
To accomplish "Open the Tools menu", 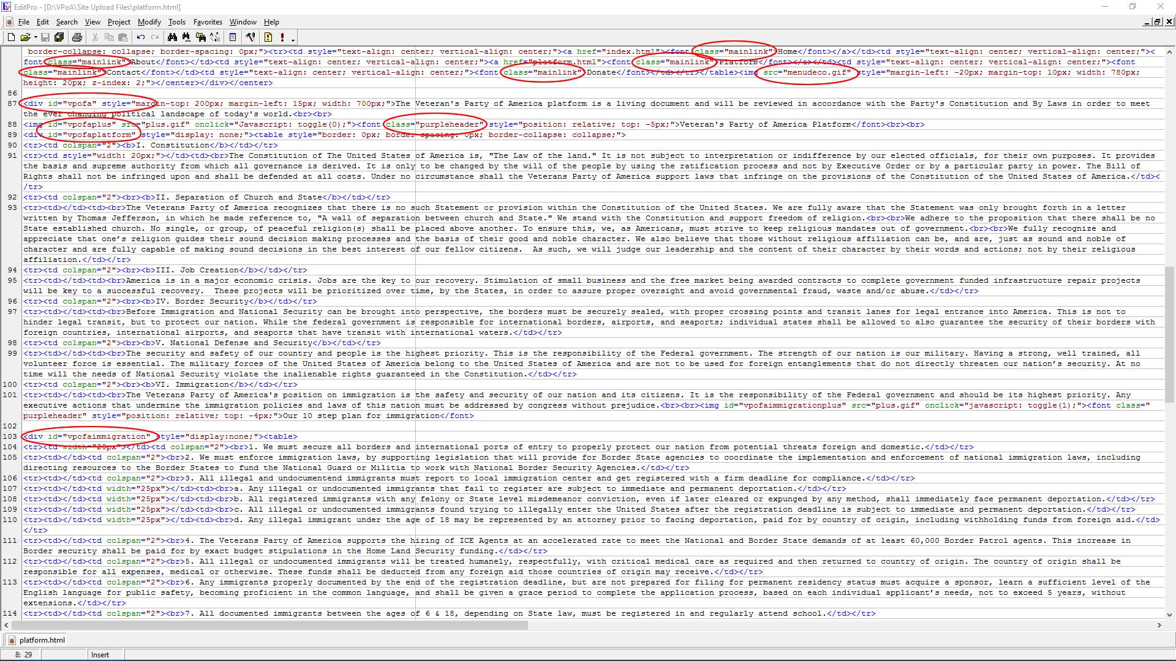I will coord(177,22).
